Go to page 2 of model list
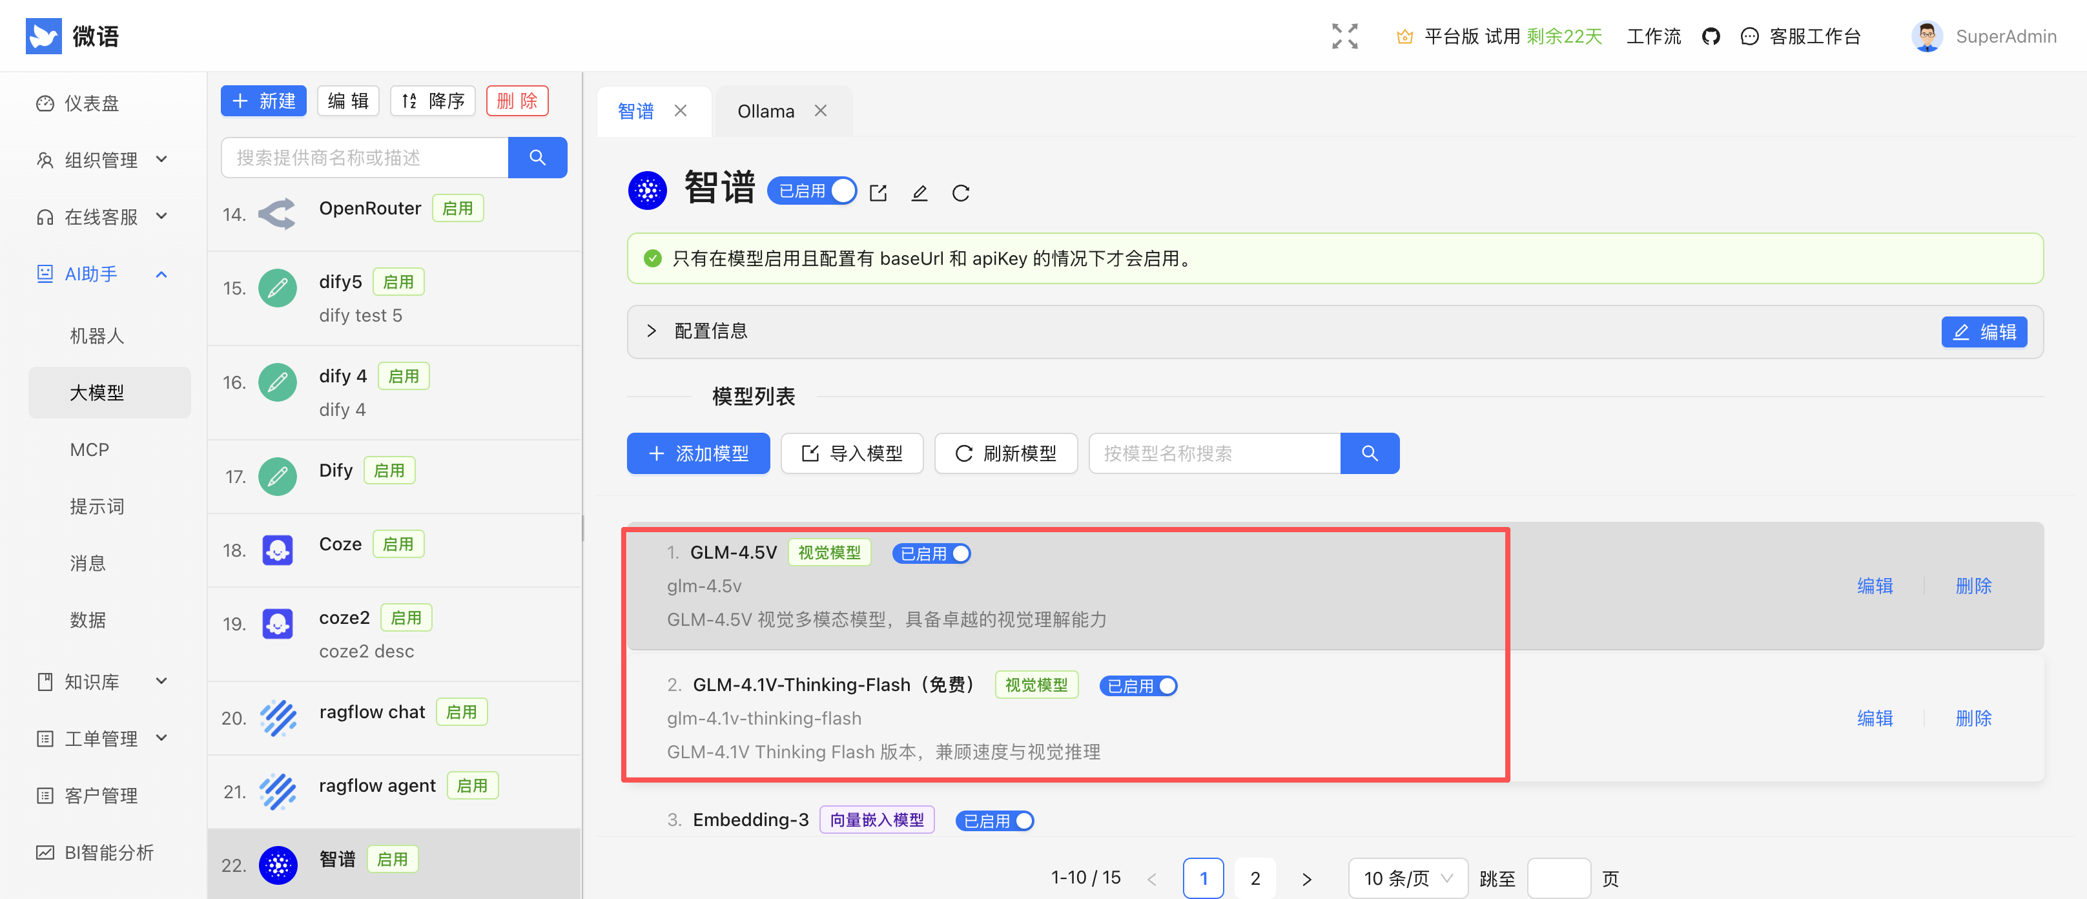The height and width of the screenshot is (899, 2087). click(1254, 878)
